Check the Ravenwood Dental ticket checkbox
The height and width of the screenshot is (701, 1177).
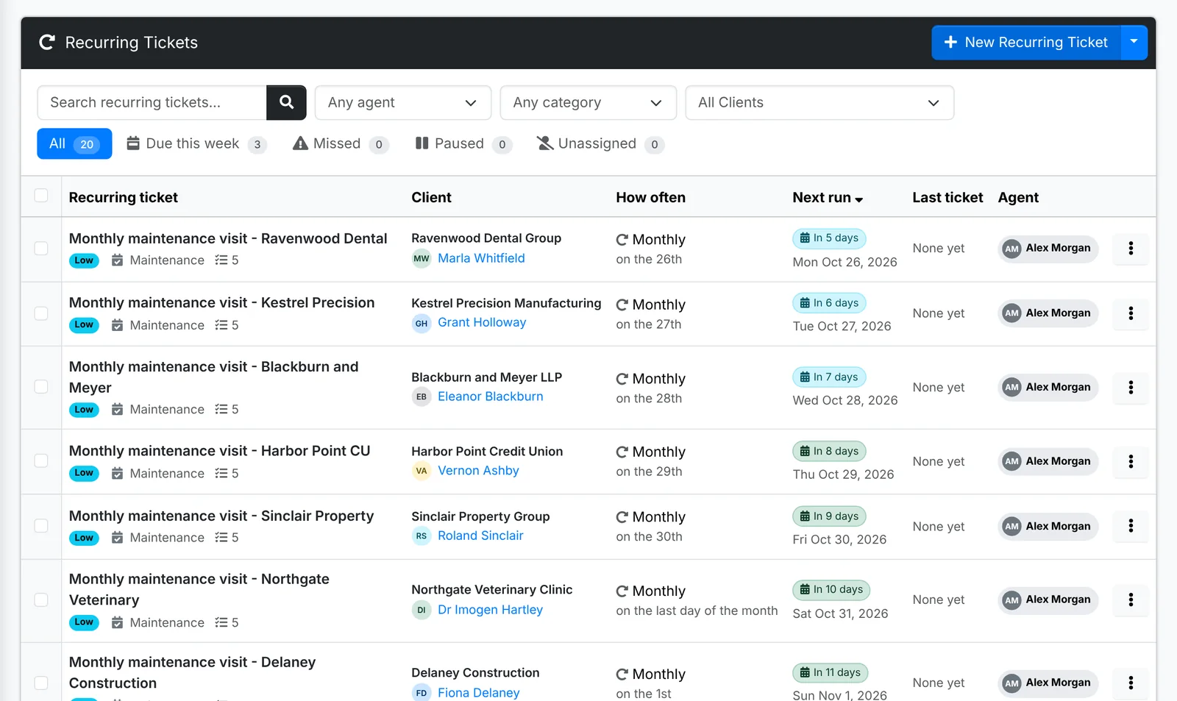click(x=41, y=249)
